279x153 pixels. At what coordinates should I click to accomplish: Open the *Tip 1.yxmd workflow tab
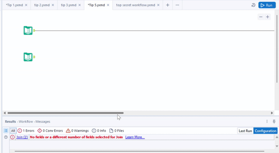(14, 5)
